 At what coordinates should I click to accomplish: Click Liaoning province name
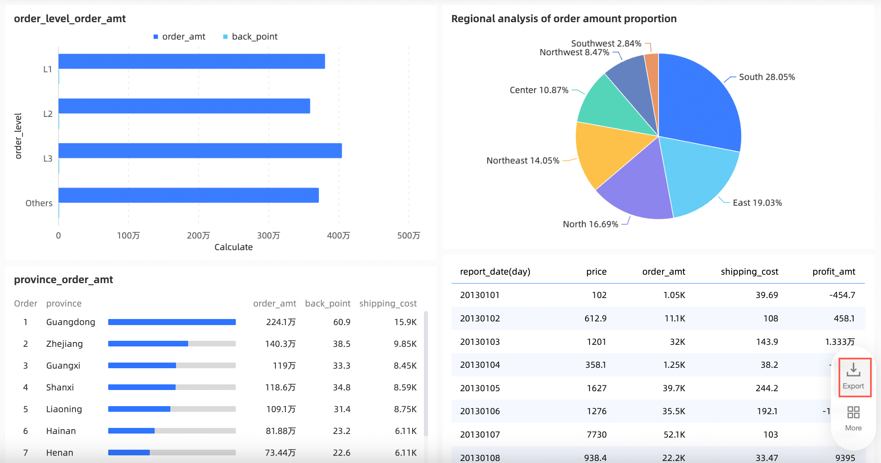click(x=64, y=409)
